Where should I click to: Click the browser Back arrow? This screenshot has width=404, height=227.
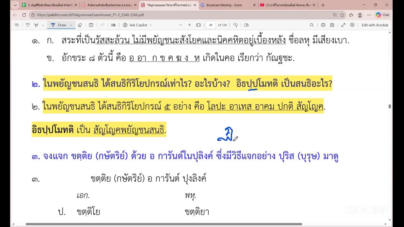(x=15, y=15)
